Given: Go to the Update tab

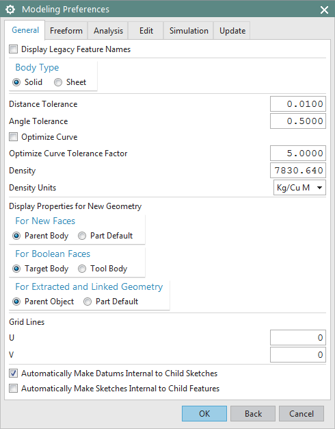Looking at the screenshot, I should point(232,31).
